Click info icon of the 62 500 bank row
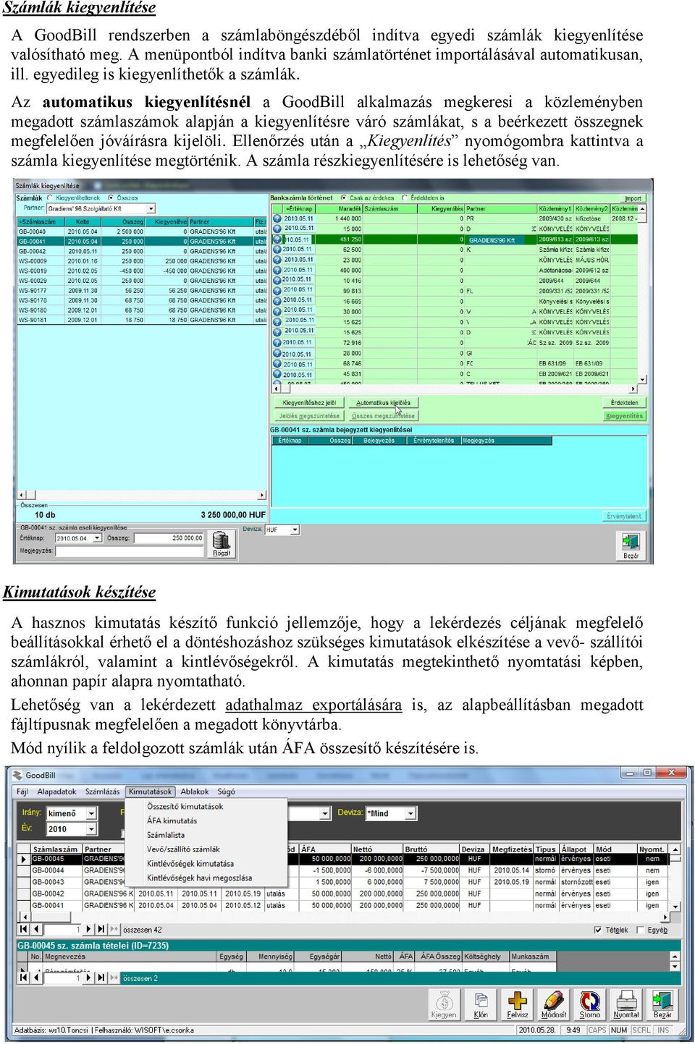The width and height of the screenshot is (695, 1044). [277, 250]
